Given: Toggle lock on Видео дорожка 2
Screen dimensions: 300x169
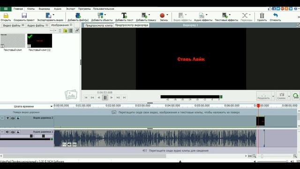Looking at the screenshot, I should (18, 118).
